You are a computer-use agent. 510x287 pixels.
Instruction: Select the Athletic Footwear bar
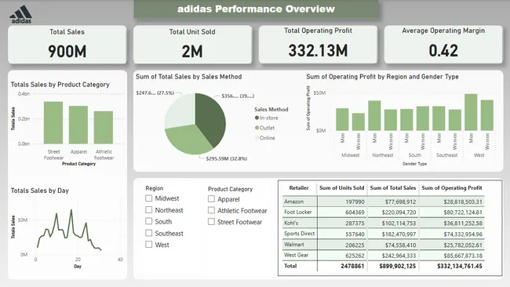click(x=104, y=127)
